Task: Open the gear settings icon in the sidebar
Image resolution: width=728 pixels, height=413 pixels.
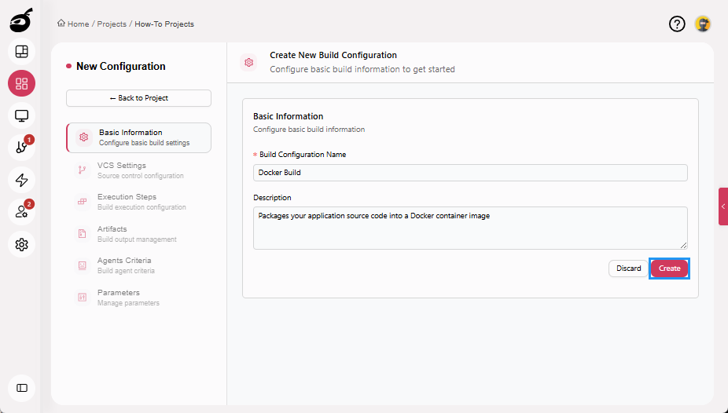Action: (x=21, y=244)
